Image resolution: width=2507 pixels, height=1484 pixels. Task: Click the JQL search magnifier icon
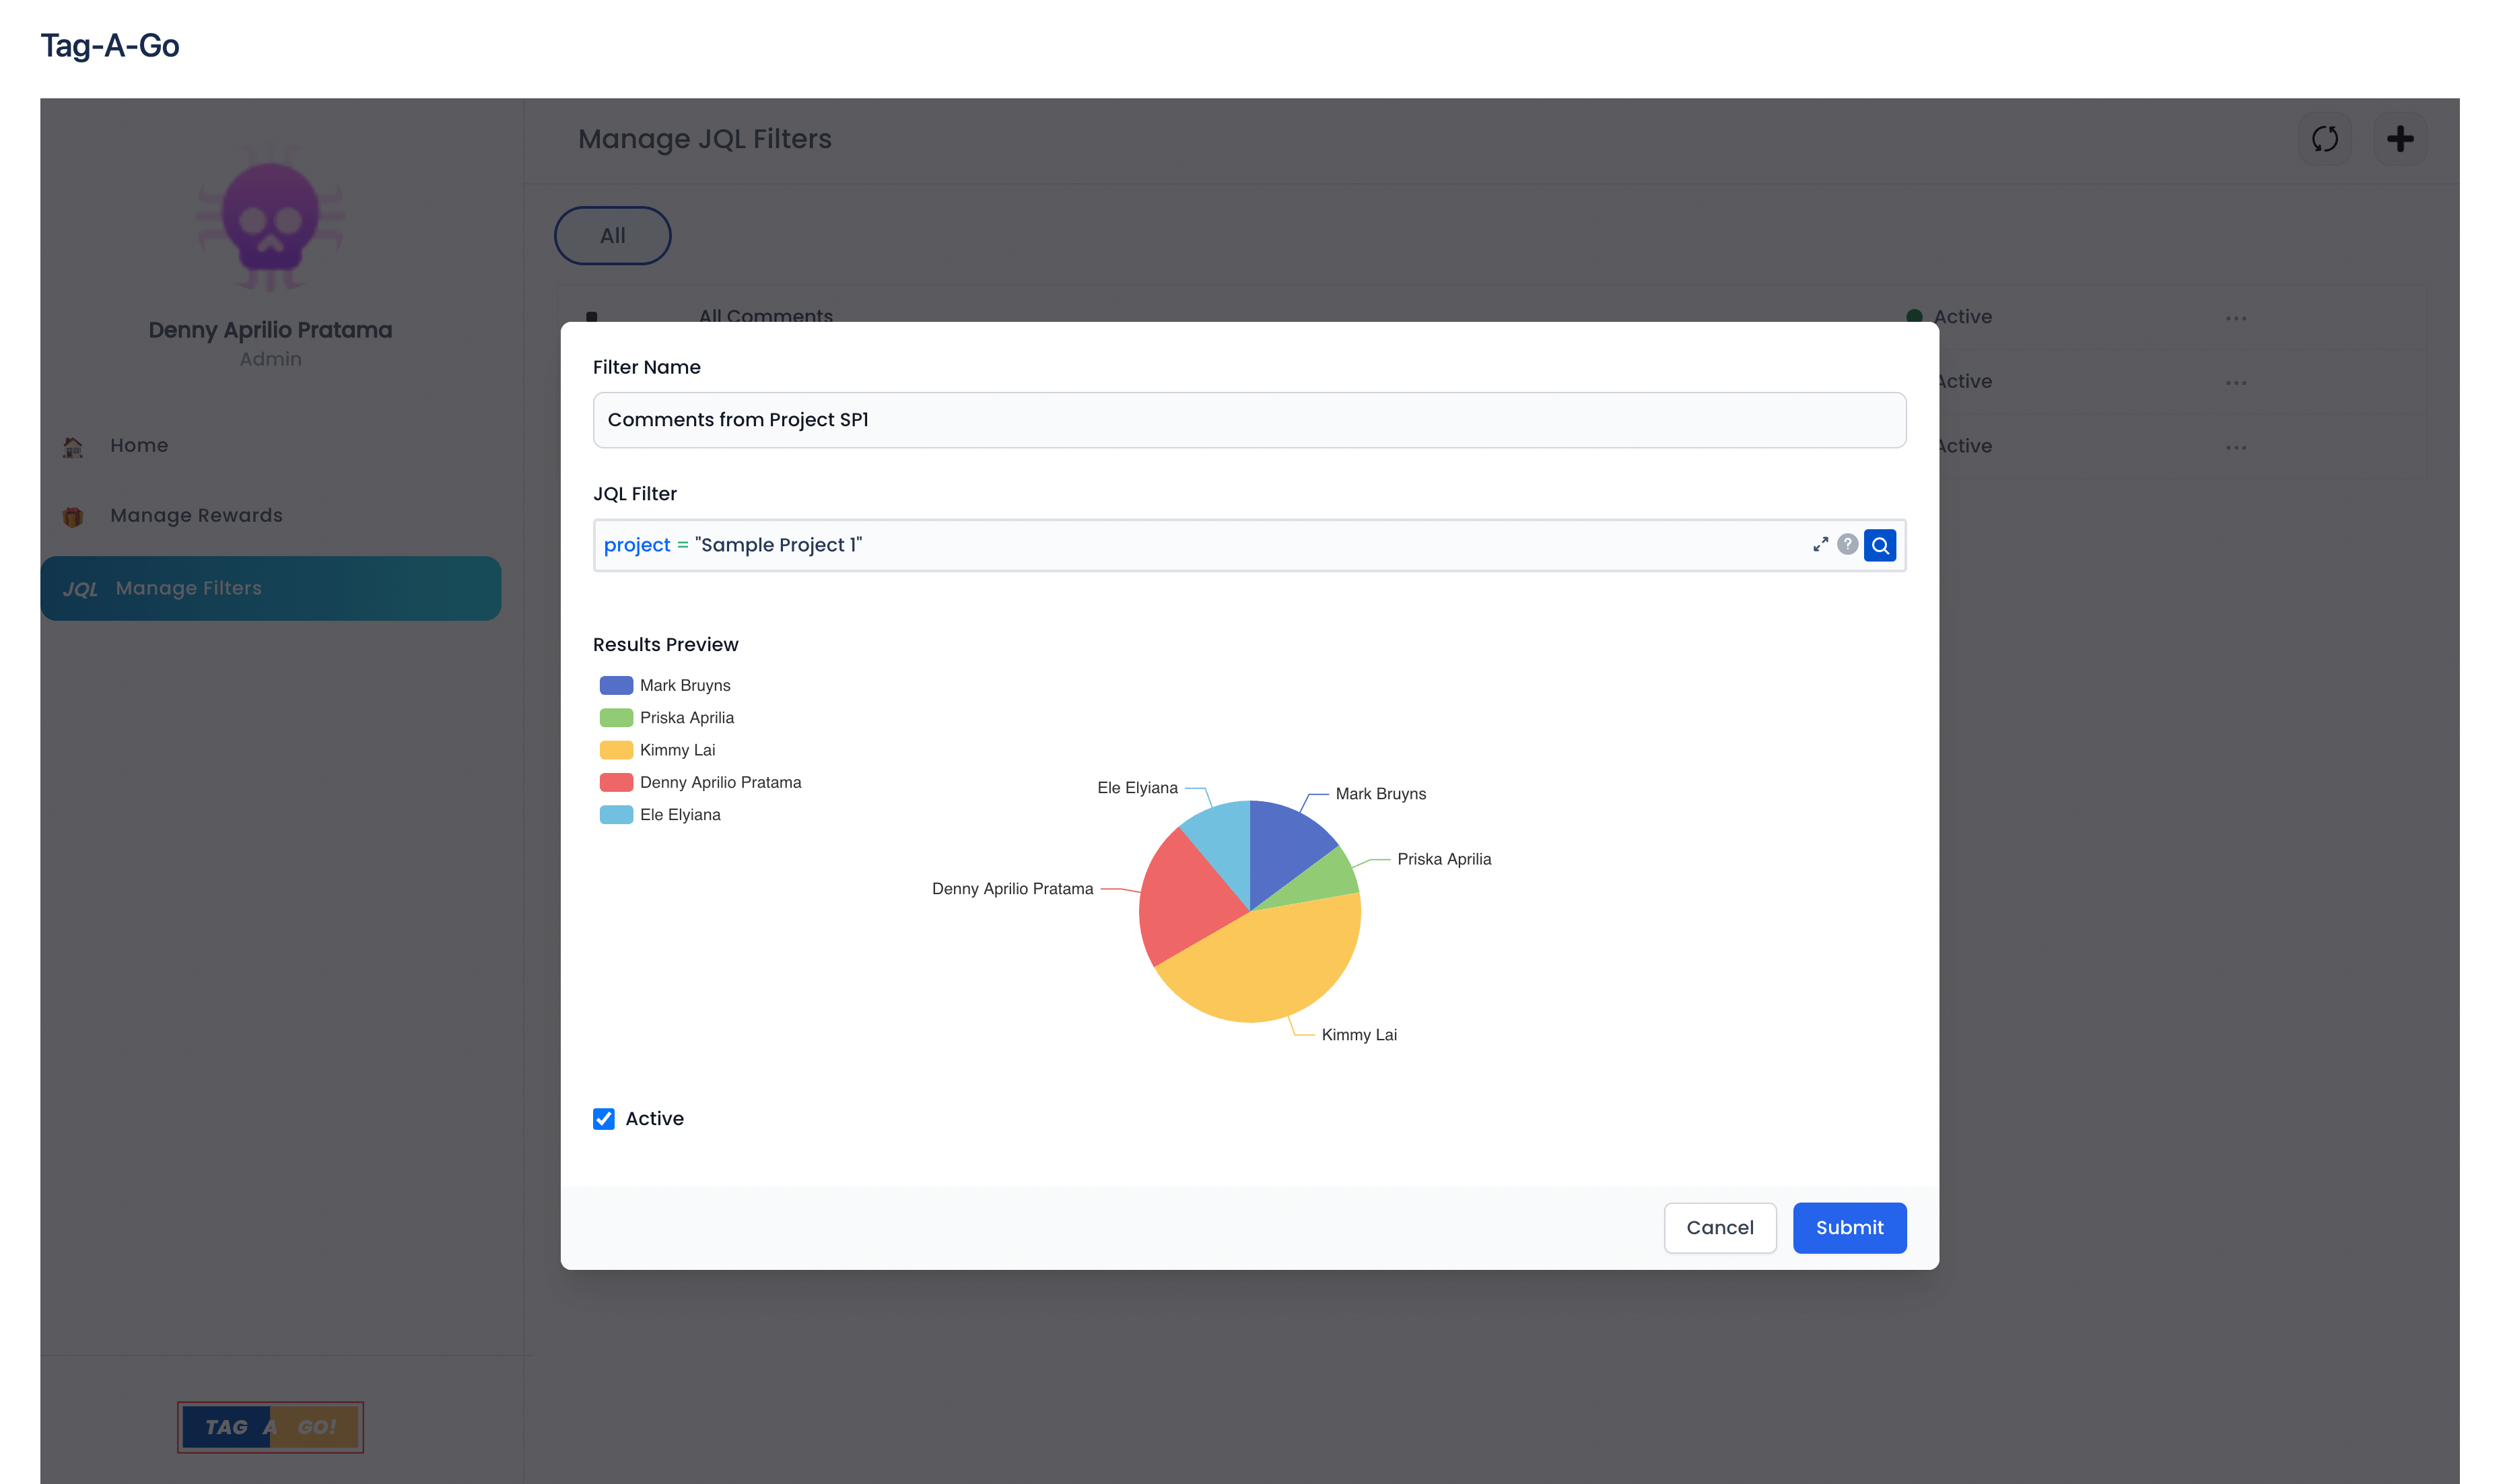pyautogui.click(x=1880, y=545)
